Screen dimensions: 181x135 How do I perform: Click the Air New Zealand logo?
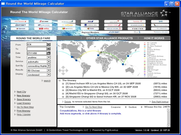click(67, 21)
